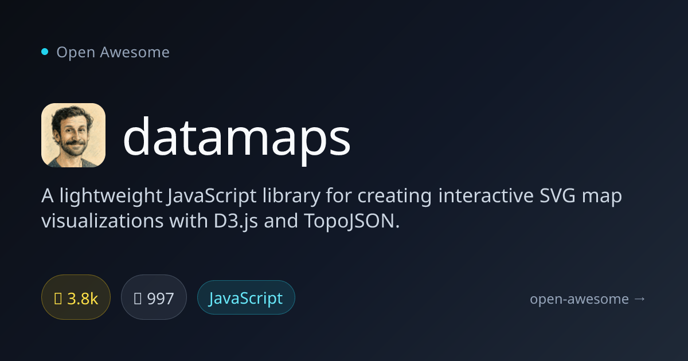Open the Open Awesome brand label

(113, 52)
